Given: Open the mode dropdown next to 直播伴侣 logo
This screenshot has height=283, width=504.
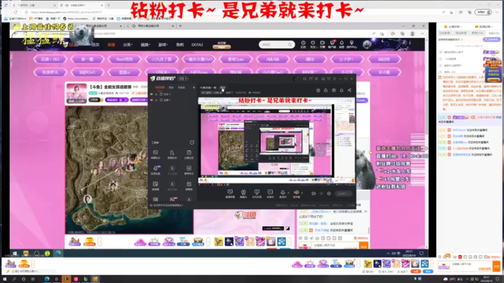Looking at the screenshot, I should [x=183, y=79].
